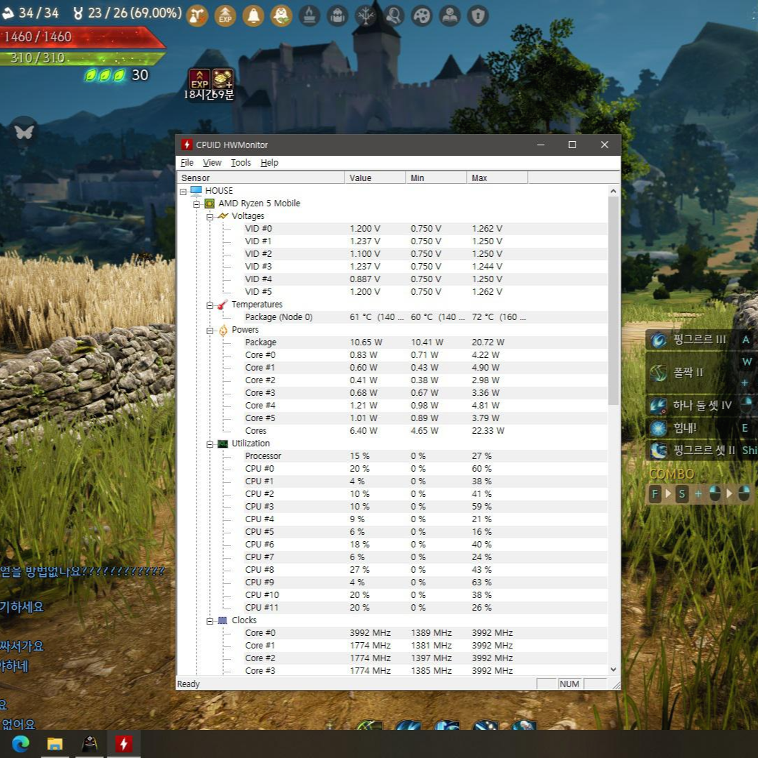Collapse the Temperatures section

click(x=210, y=305)
